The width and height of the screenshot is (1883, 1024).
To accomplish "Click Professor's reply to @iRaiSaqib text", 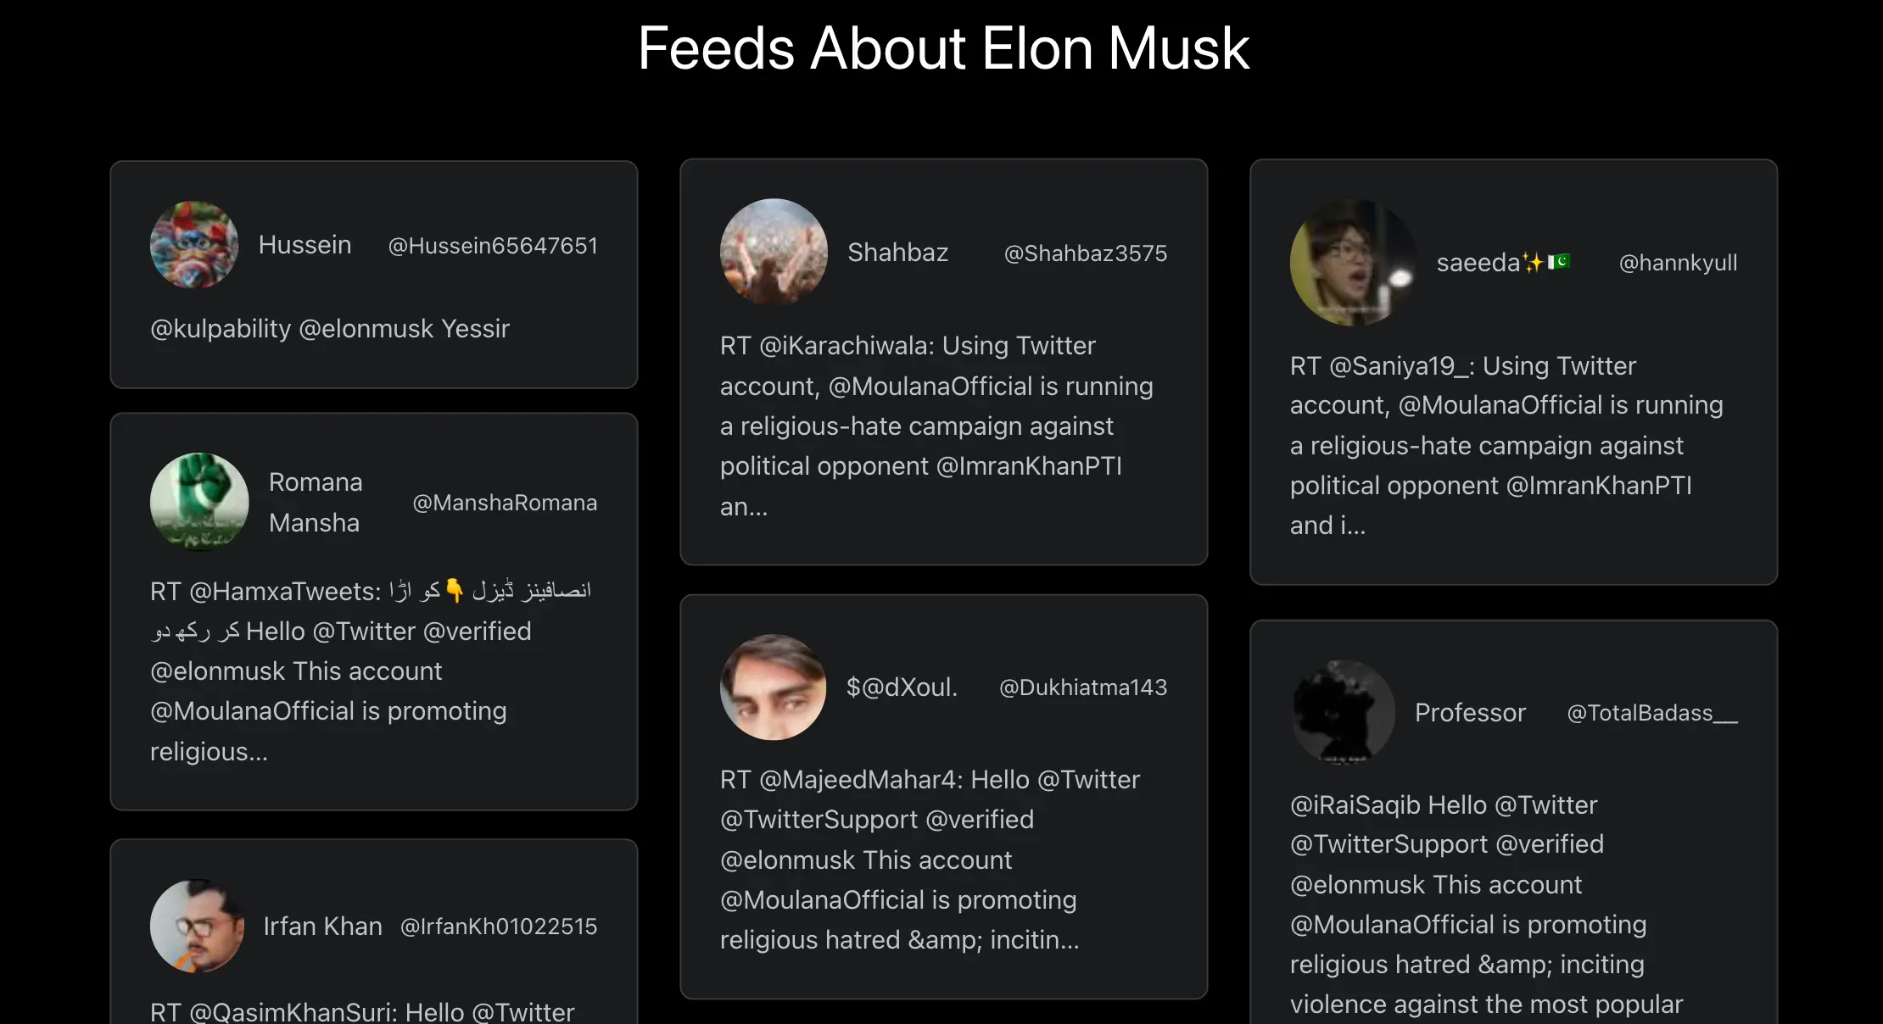I will [1476, 904].
